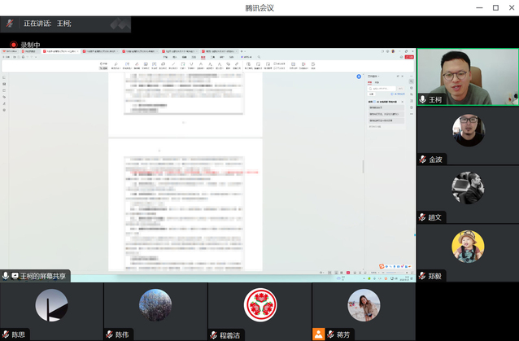Image resolution: width=519 pixels, height=341 pixels.
Task: Click 赵文's muted microphone icon
Action: [422, 217]
